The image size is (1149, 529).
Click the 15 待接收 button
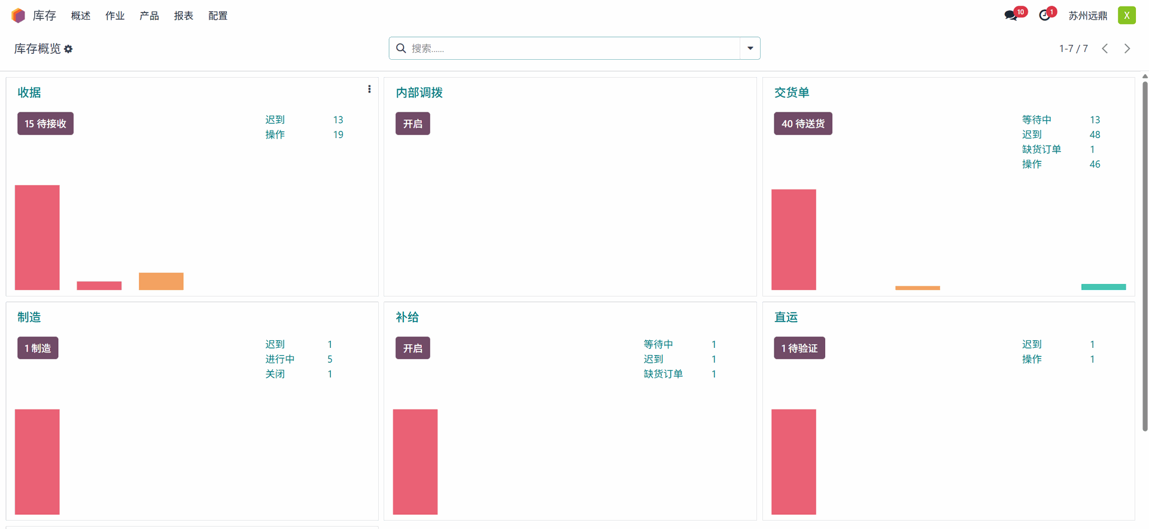click(45, 124)
